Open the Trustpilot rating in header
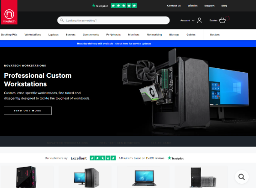 tap(114, 6)
